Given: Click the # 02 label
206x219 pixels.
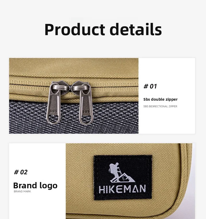Looking at the screenshot, I should 21,172.
